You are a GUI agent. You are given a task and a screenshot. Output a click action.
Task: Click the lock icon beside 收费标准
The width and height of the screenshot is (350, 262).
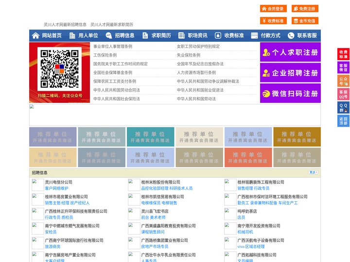[x=218, y=35]
